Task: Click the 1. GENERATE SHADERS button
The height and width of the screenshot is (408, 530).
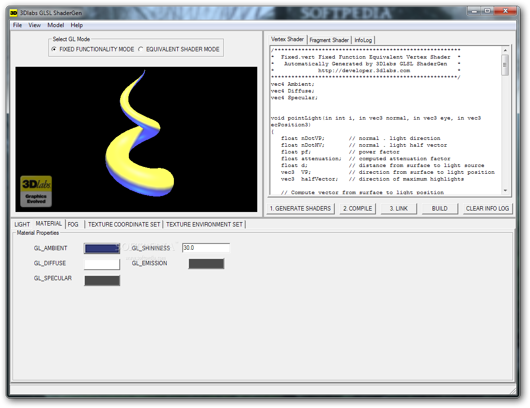Action: [300, 209]
